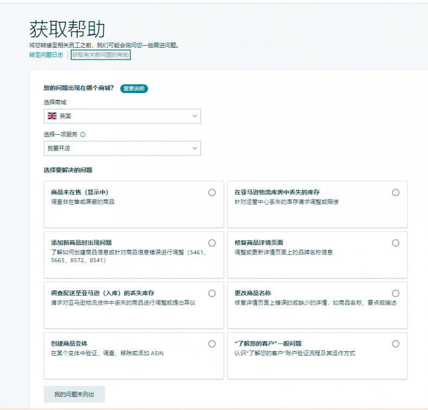Open the 选择商城 combo box showing 英国
The width and height of the screenshot is (428, 410).
(122, 116)
